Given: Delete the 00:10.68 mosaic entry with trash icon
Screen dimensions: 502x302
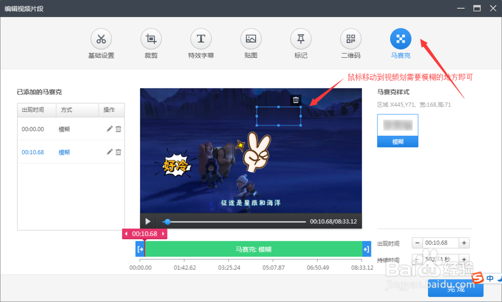Looking at the screenshot, I should pos(117,152).
